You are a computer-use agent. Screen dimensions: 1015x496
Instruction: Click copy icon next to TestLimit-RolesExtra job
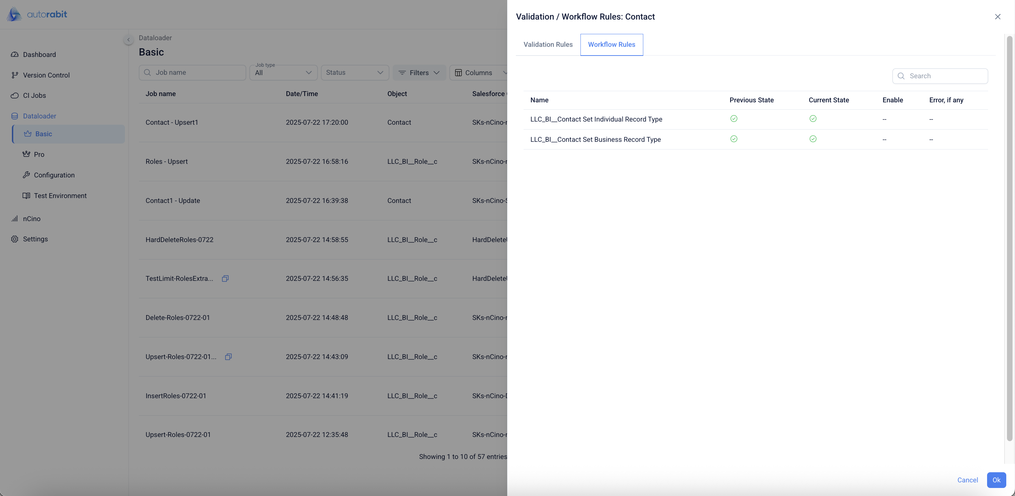tap(225, 278)
